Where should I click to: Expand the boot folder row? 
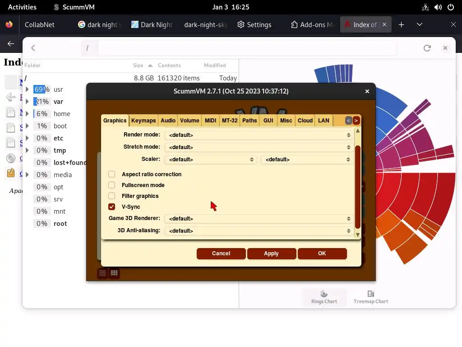pyautogui.click(x=27, y=126)
